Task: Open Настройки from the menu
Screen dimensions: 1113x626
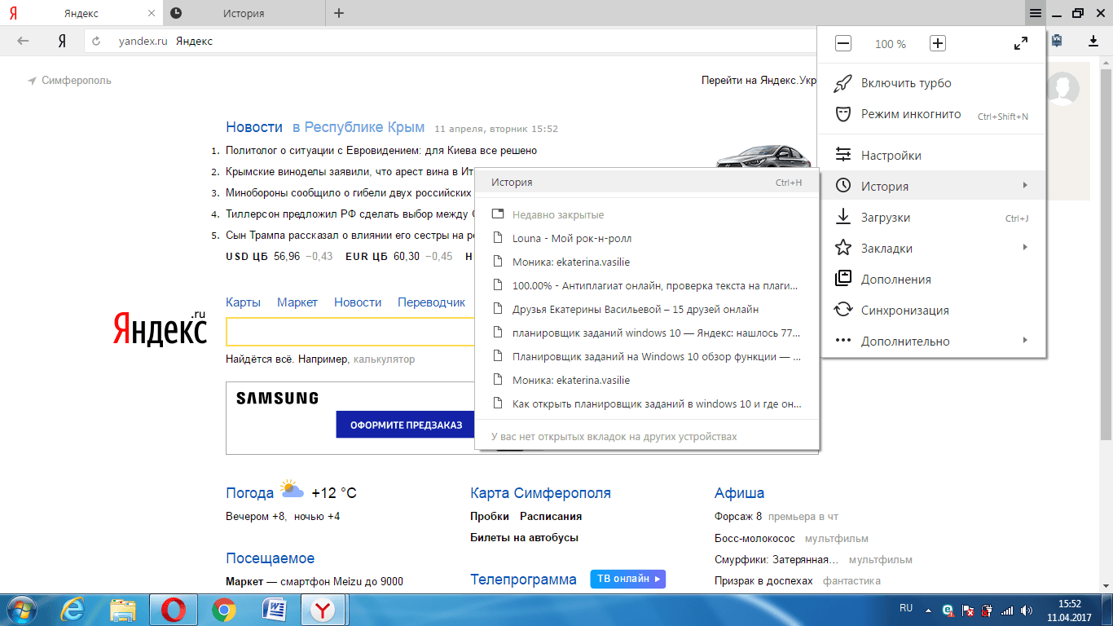Action: [932, 155]
